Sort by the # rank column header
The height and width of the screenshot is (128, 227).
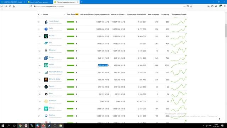tap(39, 15)
